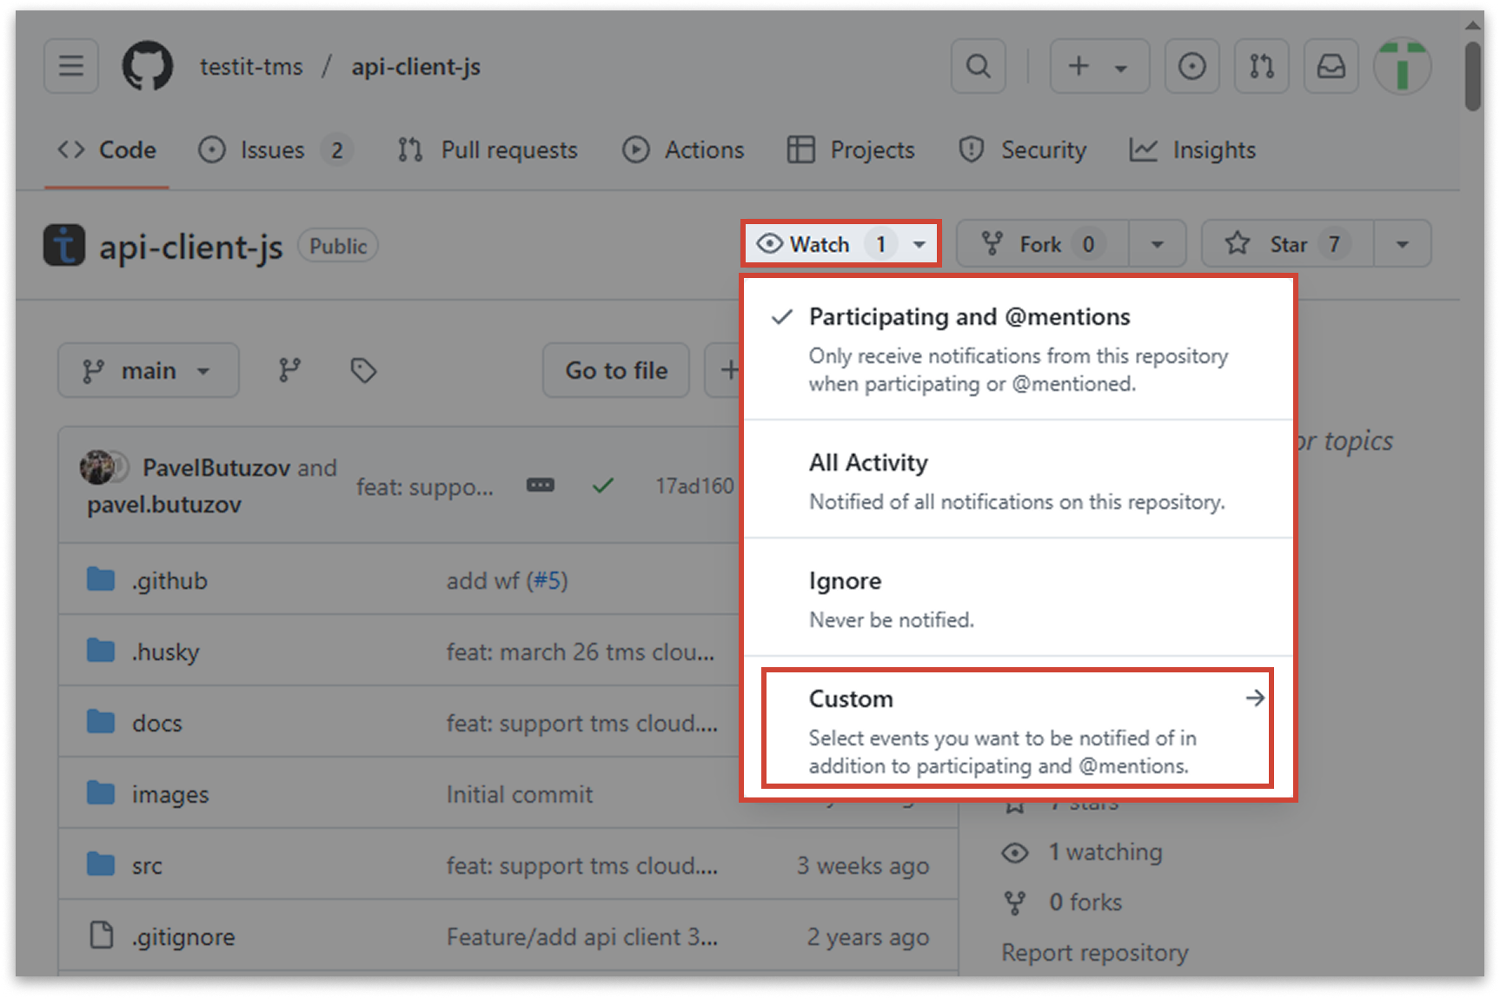
Task: Open your pull requests from header icon
Action: pos(1261,66)
